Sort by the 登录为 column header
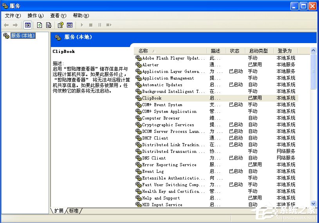The height and width of the screenshot is (223, 319). pos(286,51)
